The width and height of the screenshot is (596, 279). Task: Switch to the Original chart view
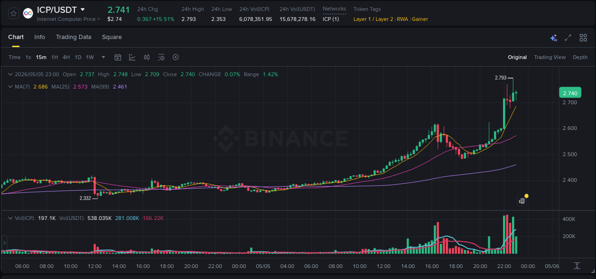pyautogui.click(x=517, y=57)
